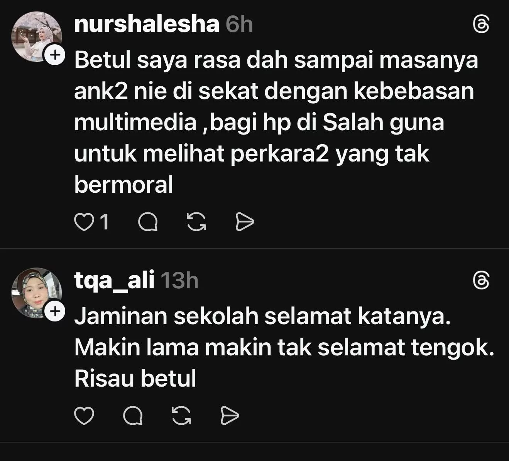The height and width of the screenshot is (461, 509).
Task: Reply to tqa_ali's comment via speech bubble
Action: coord(133,416)
